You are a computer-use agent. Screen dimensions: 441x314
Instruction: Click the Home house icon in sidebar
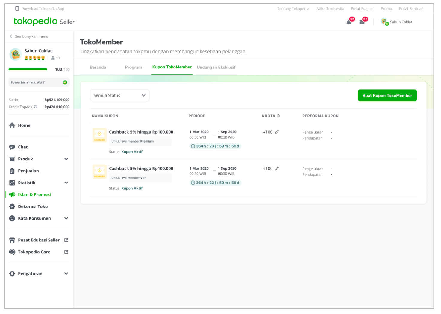pos(12,125)
